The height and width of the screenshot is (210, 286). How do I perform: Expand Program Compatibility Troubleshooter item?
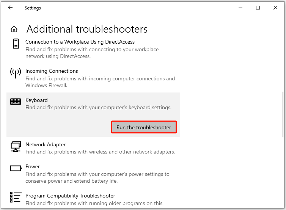click(x=70, y=196)
